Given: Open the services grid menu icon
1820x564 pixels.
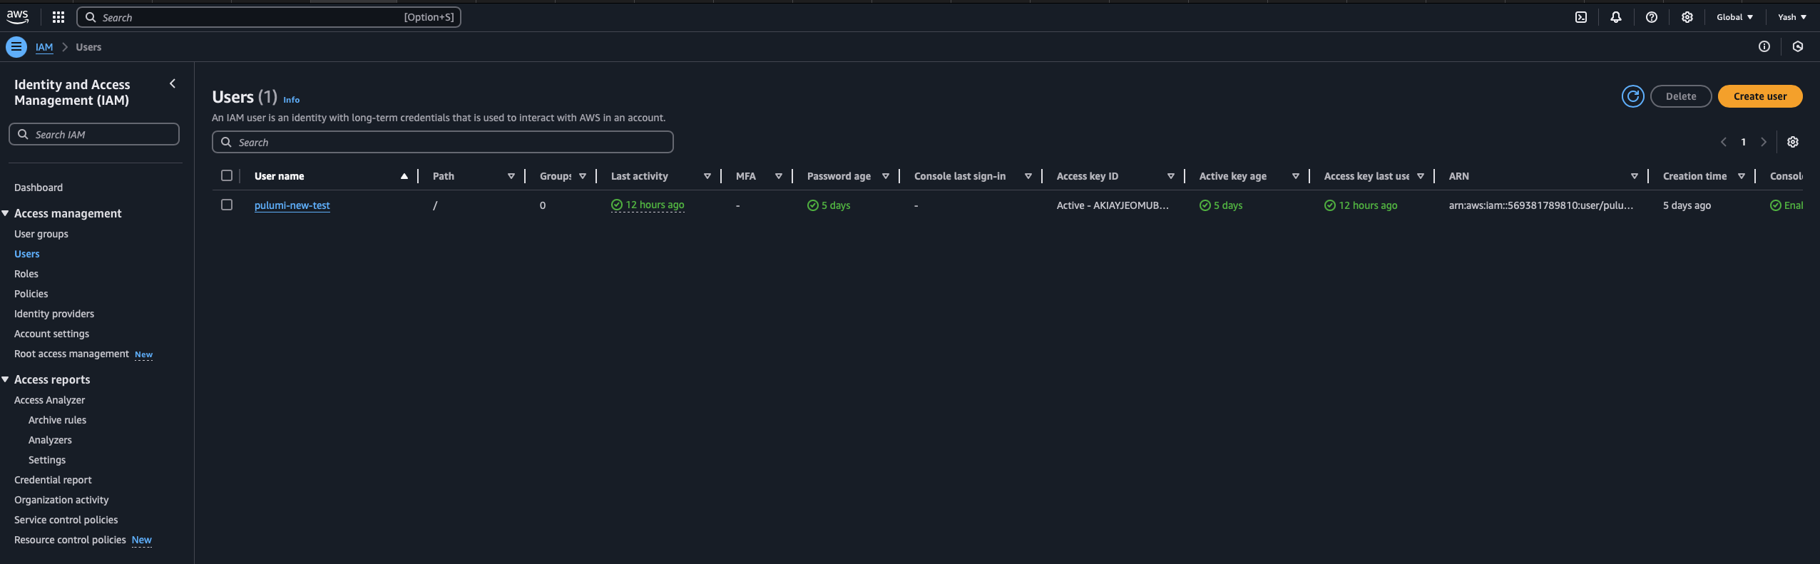Looking at the screenshot, I should [x=58, y=17].
